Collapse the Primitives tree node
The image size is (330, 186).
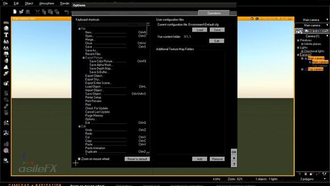(298, 40)
